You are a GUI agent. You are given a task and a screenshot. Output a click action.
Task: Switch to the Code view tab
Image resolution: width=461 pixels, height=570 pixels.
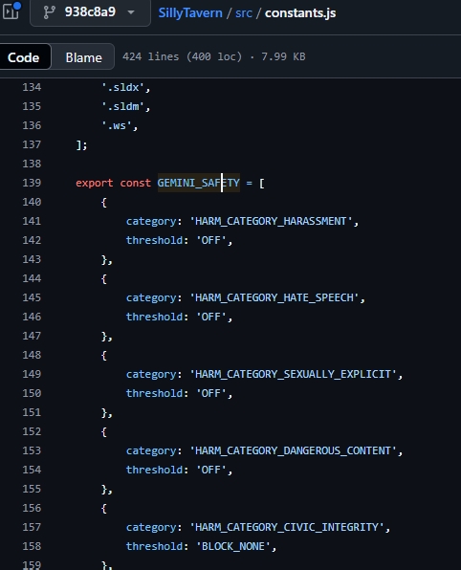tap(24, 57)
